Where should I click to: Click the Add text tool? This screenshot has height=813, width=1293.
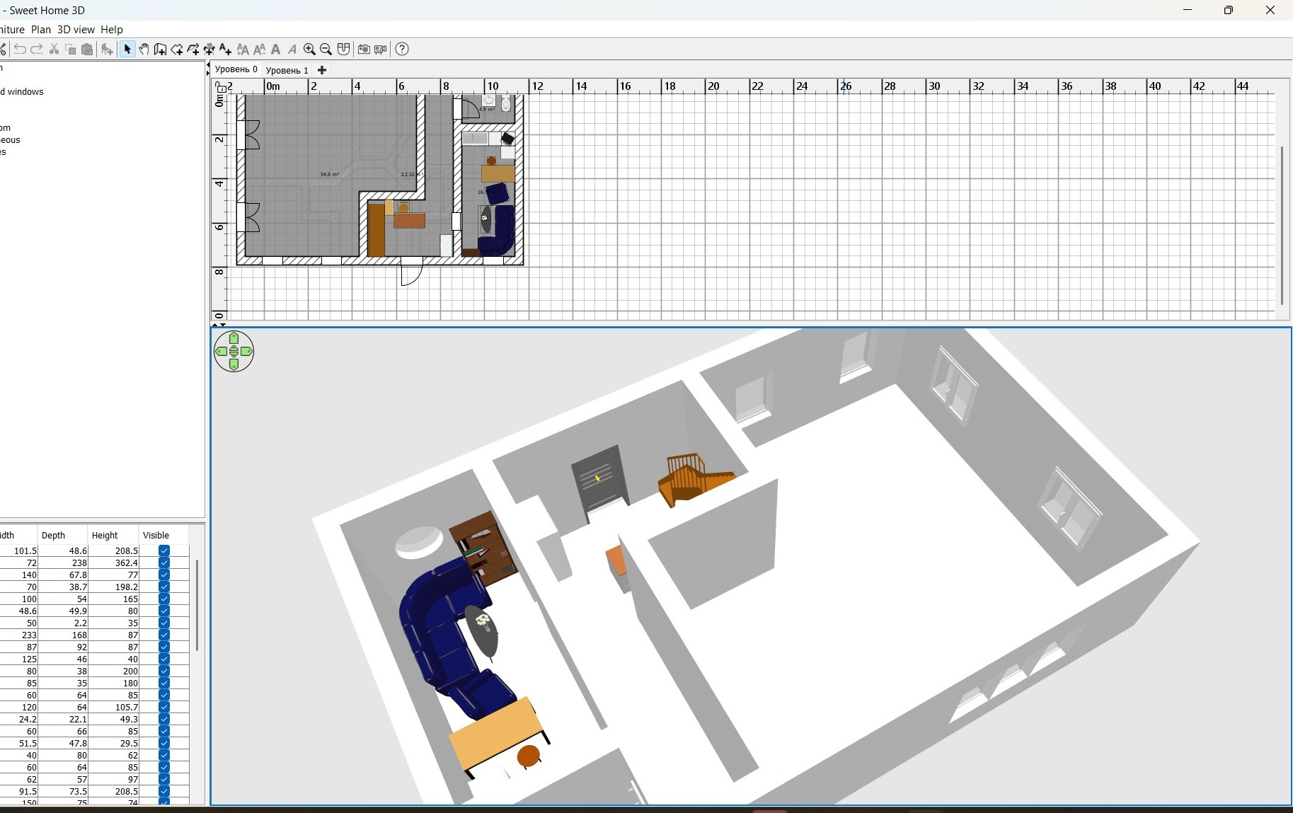coord(226,49)
